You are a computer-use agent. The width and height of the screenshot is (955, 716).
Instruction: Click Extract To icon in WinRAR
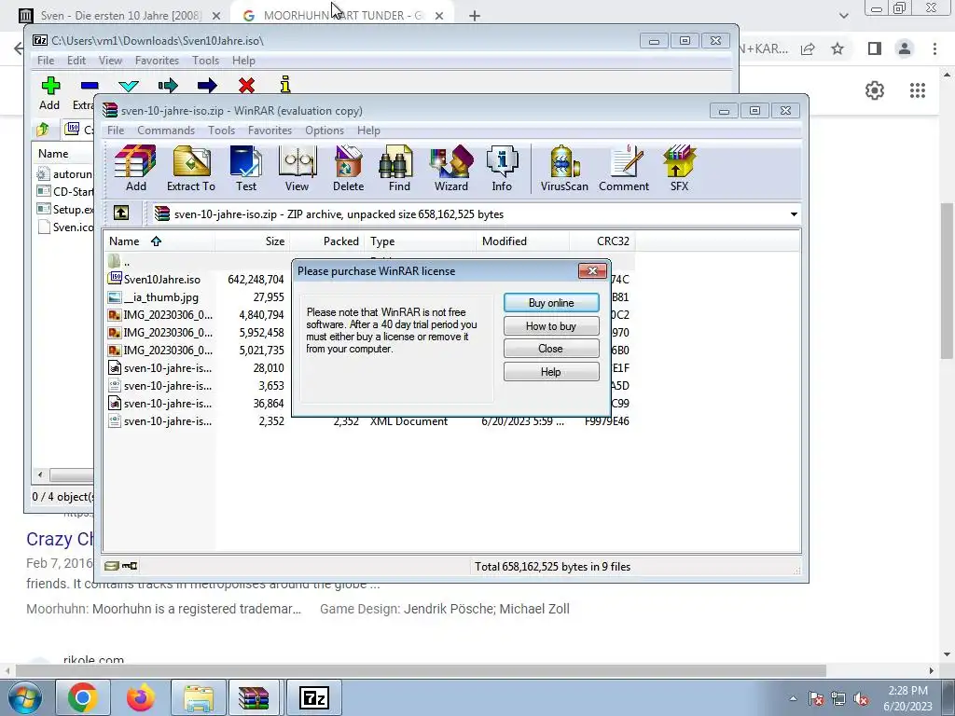pyautogui.click(x=191, y=169)
